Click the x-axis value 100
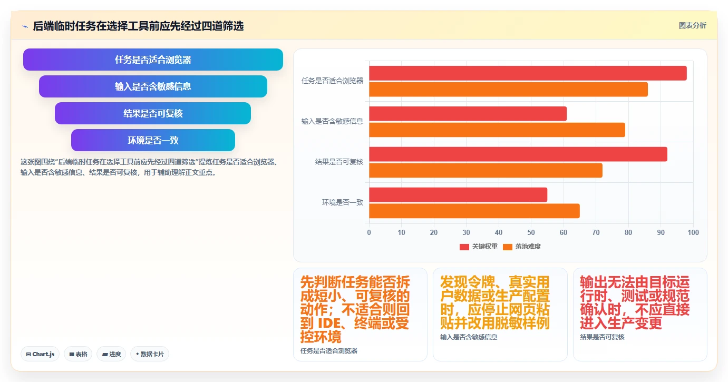Screen dimensions: 728x382 [693, 233]
